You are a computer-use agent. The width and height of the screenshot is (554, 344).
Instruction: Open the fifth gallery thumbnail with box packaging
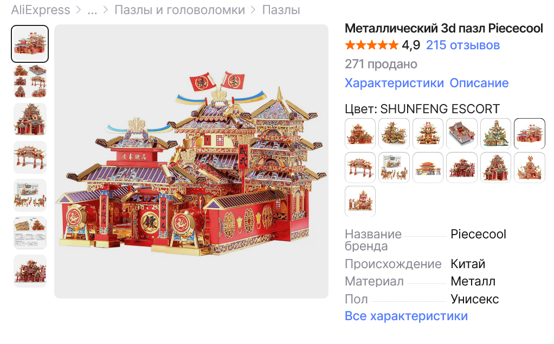point(30,195)
